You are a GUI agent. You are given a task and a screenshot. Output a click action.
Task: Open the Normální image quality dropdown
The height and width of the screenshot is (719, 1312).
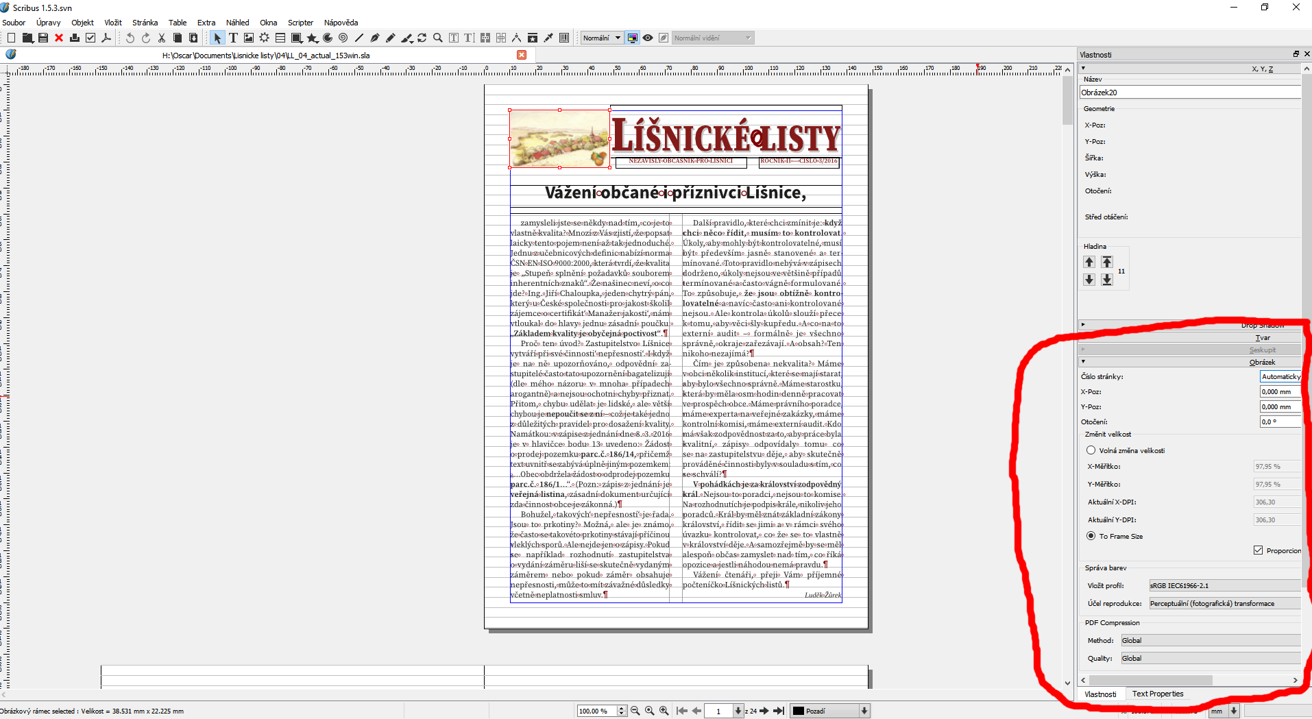601,38
